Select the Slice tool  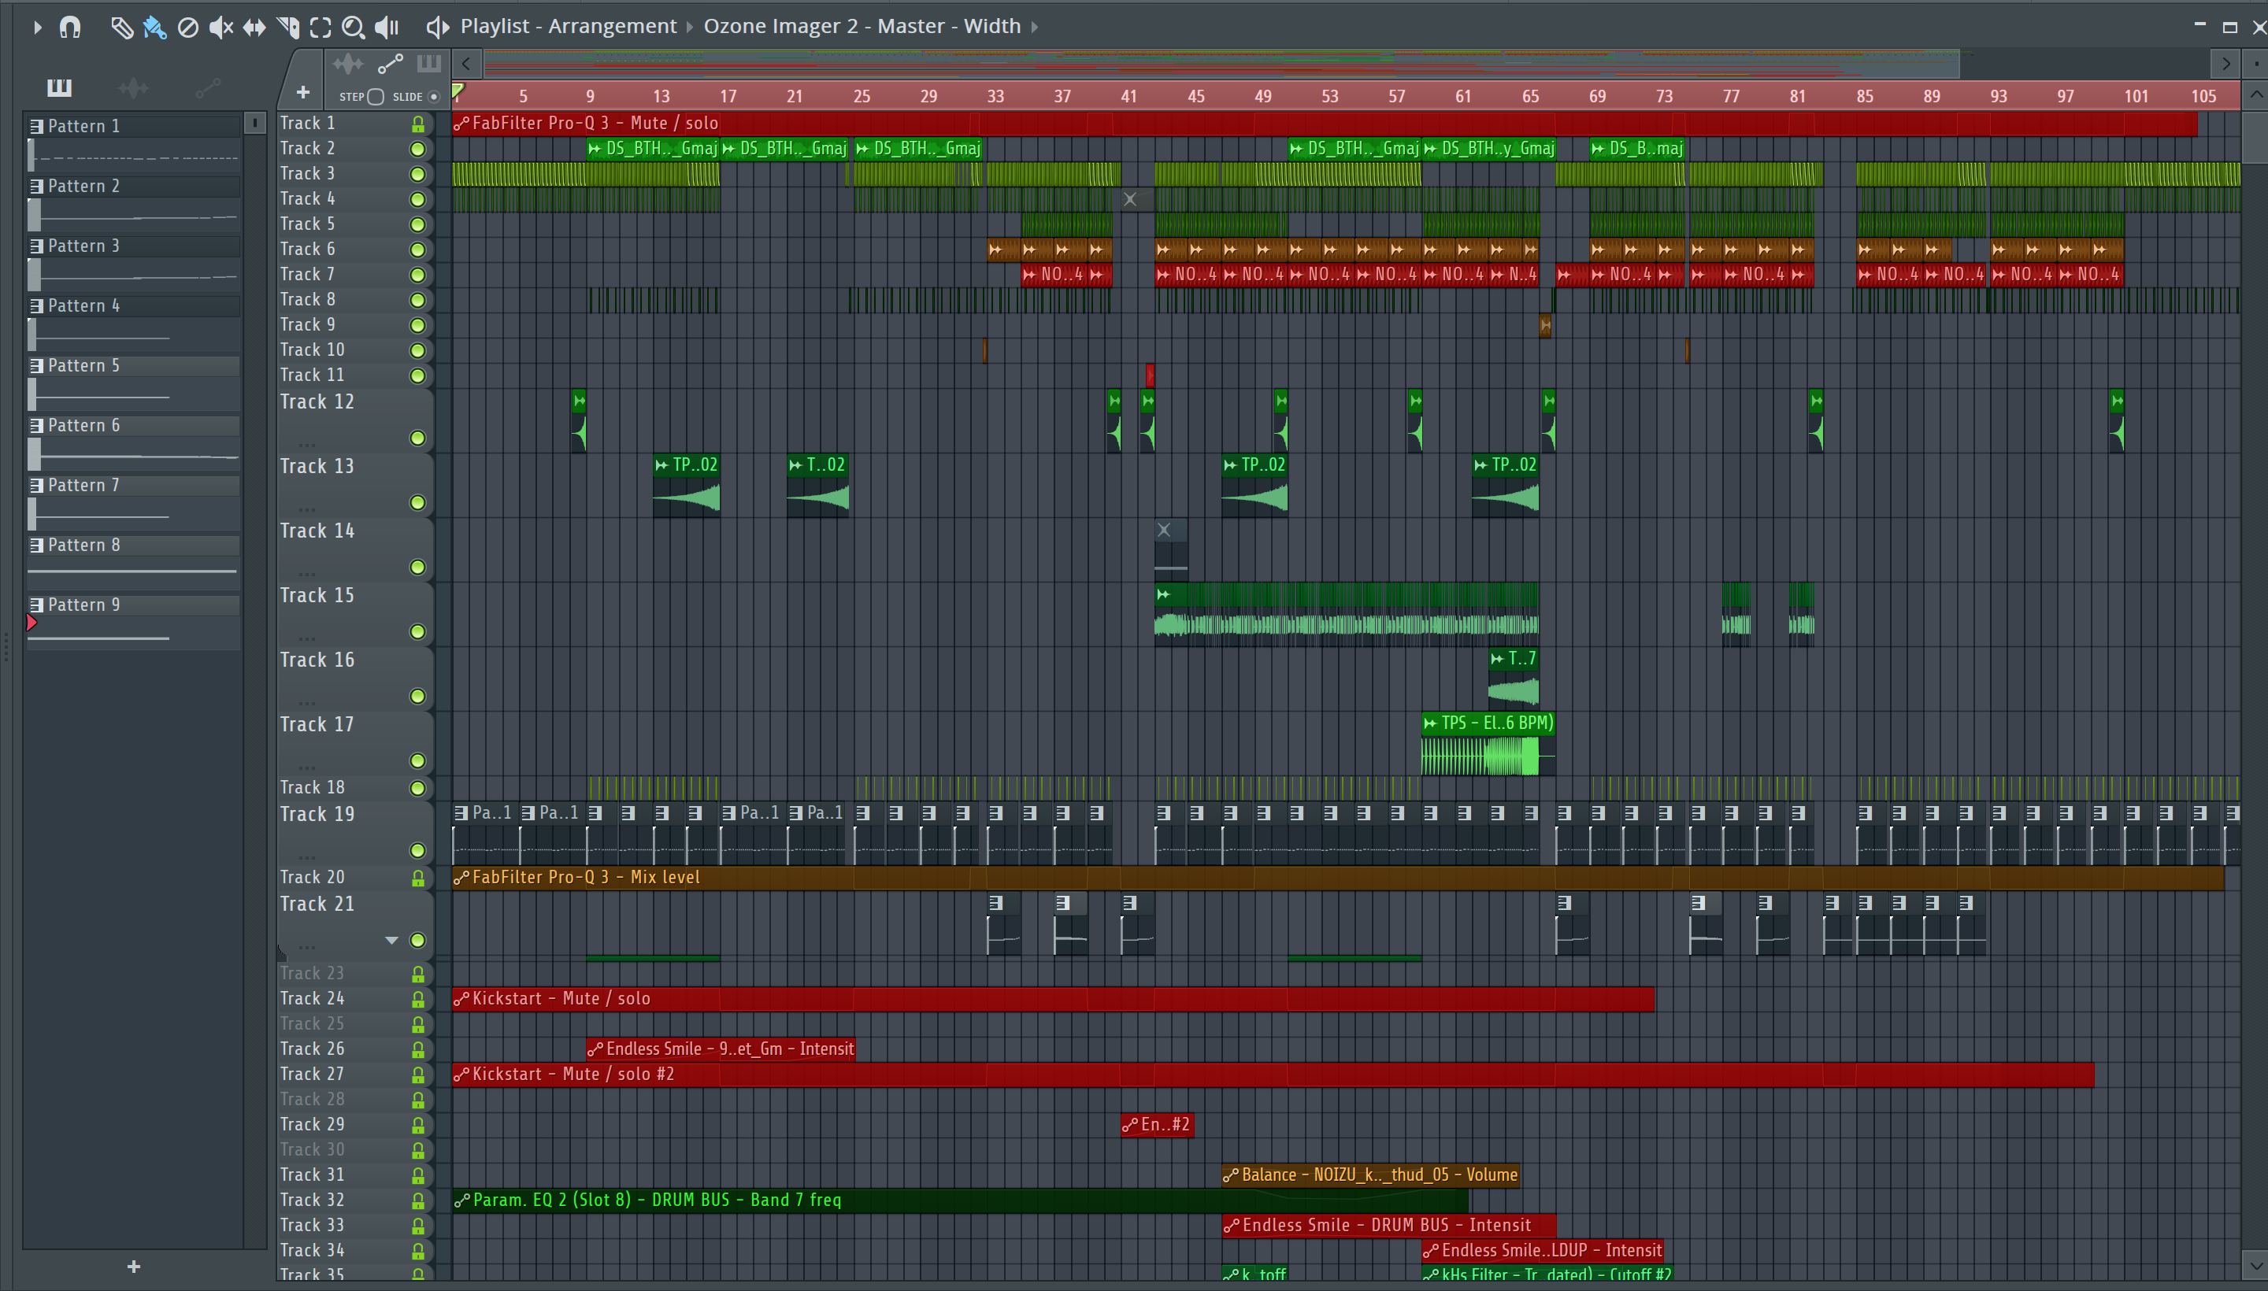click(287, 28)
